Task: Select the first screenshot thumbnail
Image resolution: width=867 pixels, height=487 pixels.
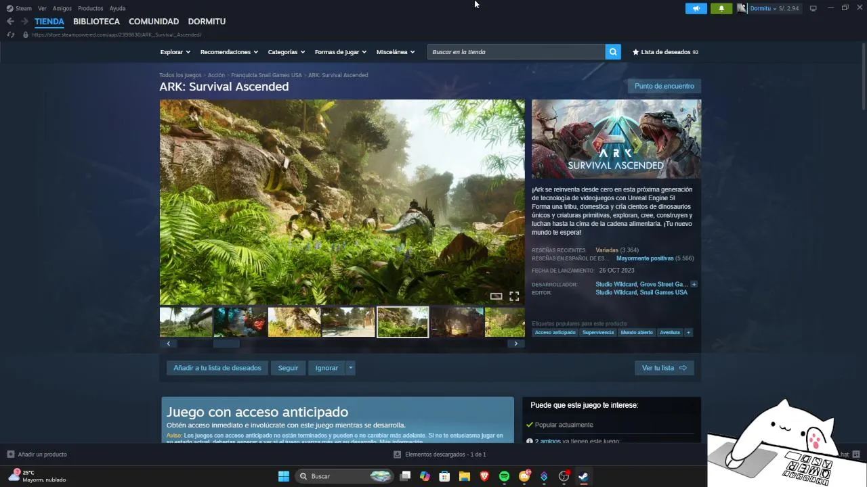Action: pyautogui.click(x=186, y=322)
